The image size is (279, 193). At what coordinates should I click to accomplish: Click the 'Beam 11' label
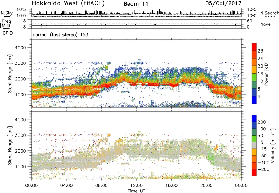[136, 4]
